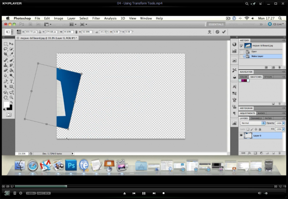This screenshot has width=288, height=199.
Task: Commit the transform with the checkmark
Action: pos(224,32)
